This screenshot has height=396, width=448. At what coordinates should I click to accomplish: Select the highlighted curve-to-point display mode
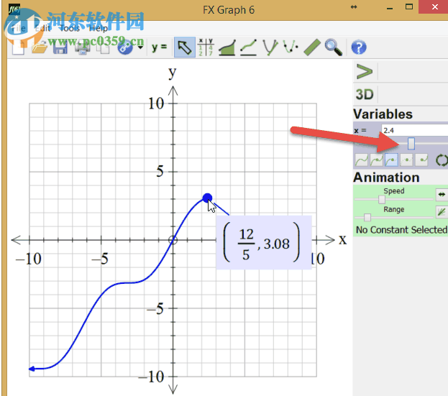391,160
